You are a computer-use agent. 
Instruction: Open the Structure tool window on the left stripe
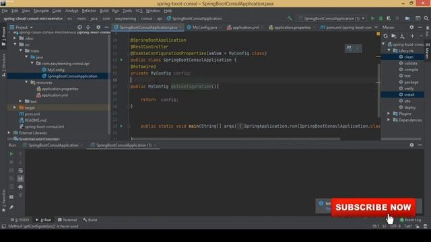pos(3,65)
